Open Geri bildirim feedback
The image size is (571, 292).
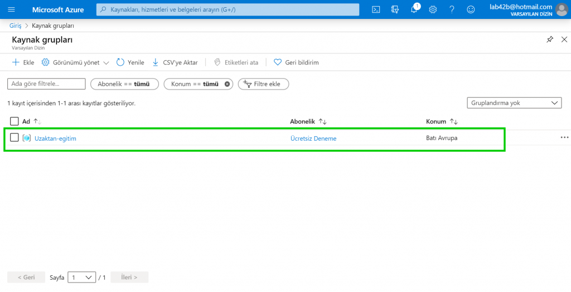click(296, 62)
